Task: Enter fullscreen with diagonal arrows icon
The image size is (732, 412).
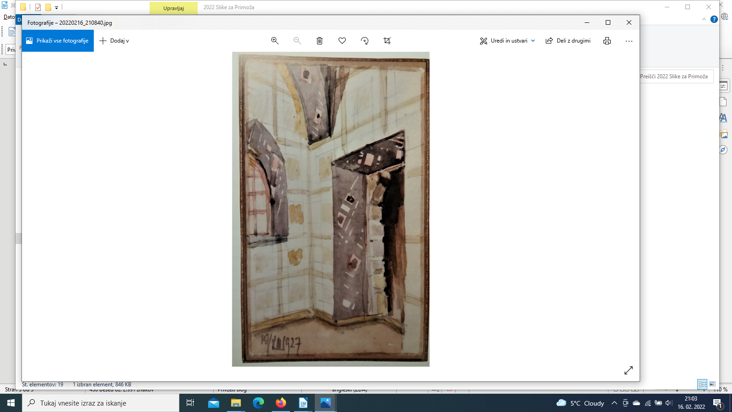Action: 629,370
